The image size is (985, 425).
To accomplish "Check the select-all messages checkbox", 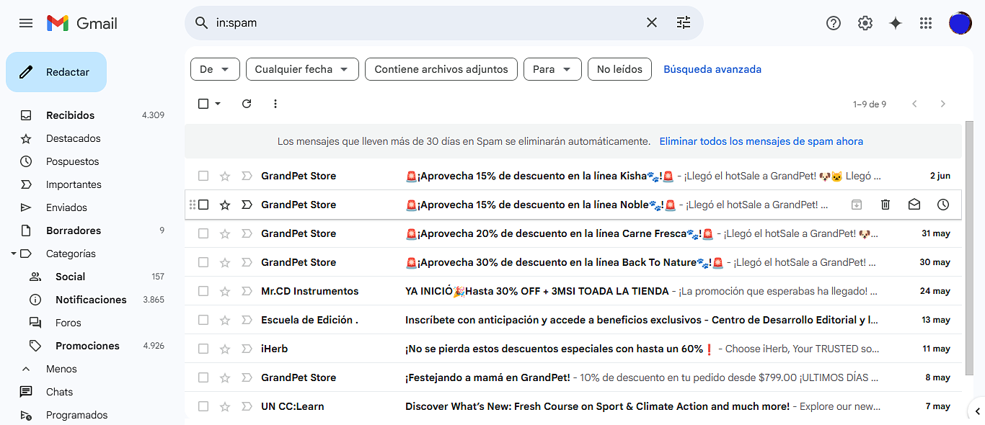I will 203,104.
